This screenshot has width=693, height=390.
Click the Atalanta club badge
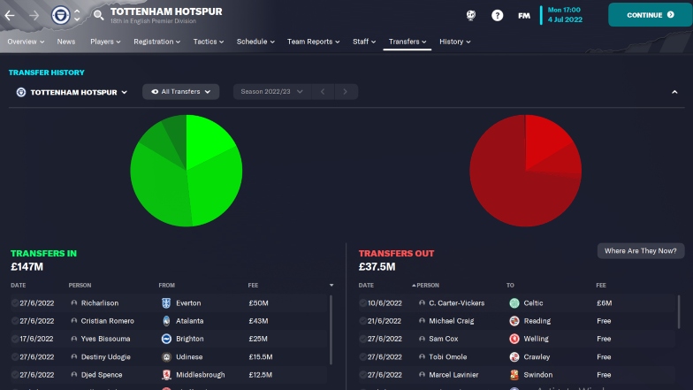(x=166, y=321)
